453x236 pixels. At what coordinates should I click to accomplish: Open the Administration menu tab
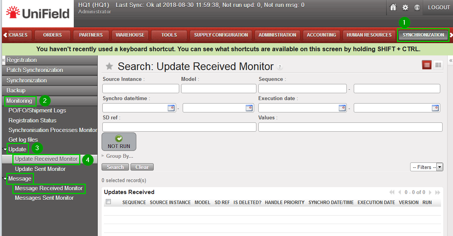tap(277, 35)
